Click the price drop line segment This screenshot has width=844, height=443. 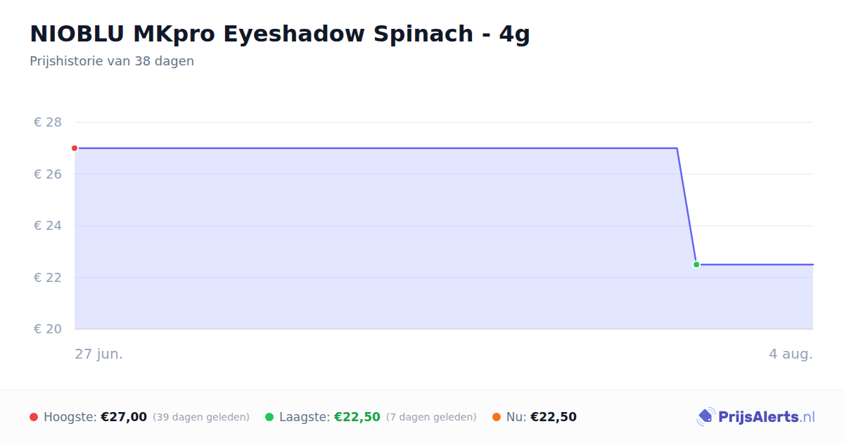tap(686, 206)
